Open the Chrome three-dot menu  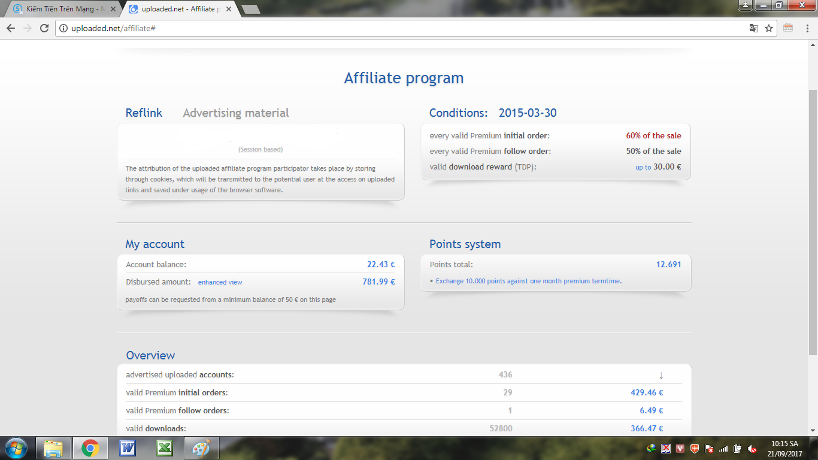(x=806, y=28)
